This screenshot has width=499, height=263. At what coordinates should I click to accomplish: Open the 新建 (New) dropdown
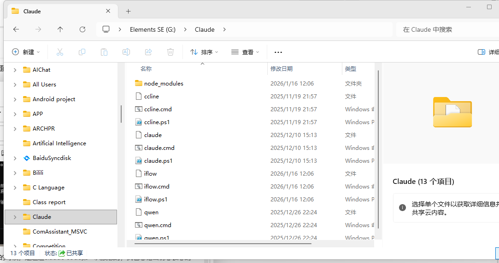[26, 52]
